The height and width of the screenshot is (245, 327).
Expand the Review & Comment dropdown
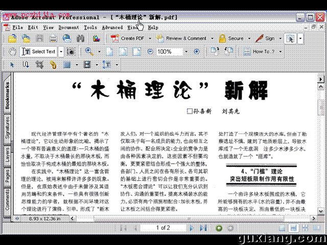pos(212,39)
